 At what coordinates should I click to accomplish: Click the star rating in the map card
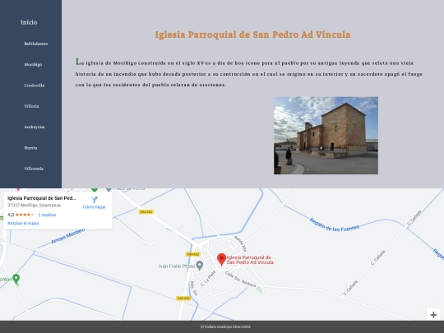pyautogui.click(x=25, y=215)
